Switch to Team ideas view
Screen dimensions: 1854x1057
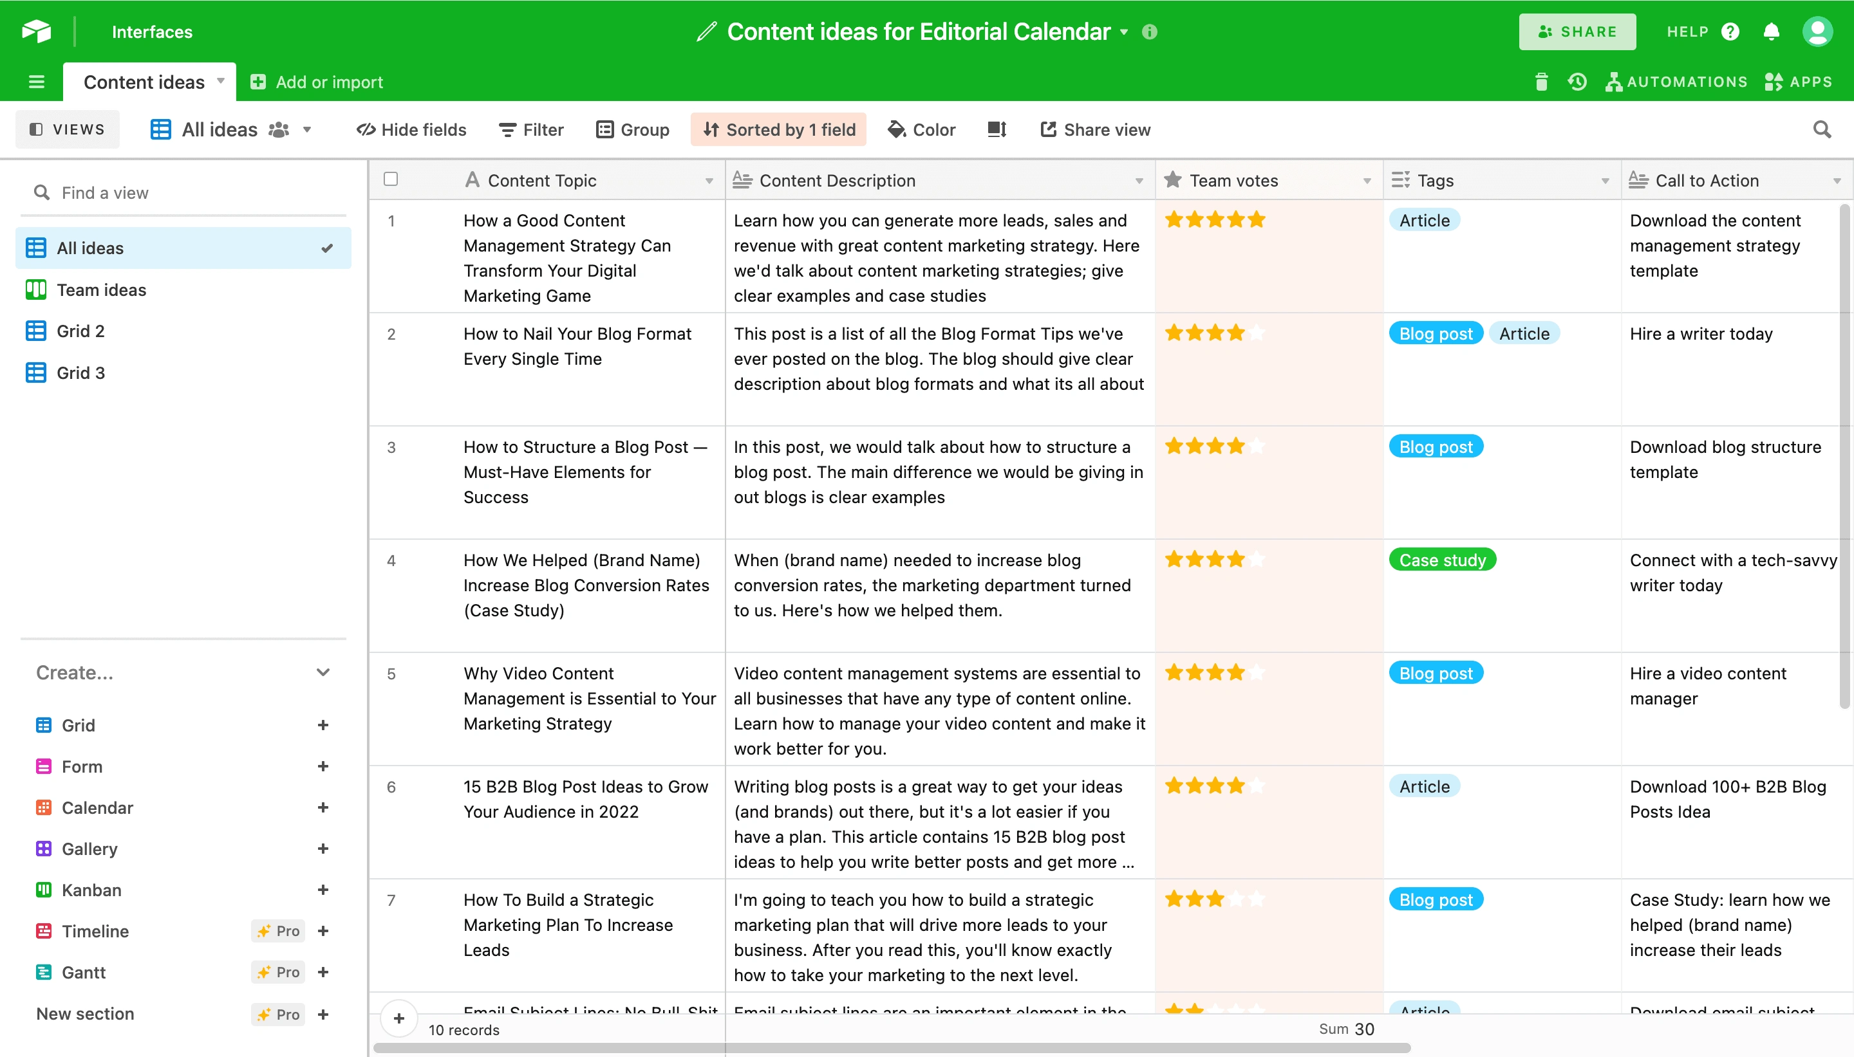[x=183, y=290]
